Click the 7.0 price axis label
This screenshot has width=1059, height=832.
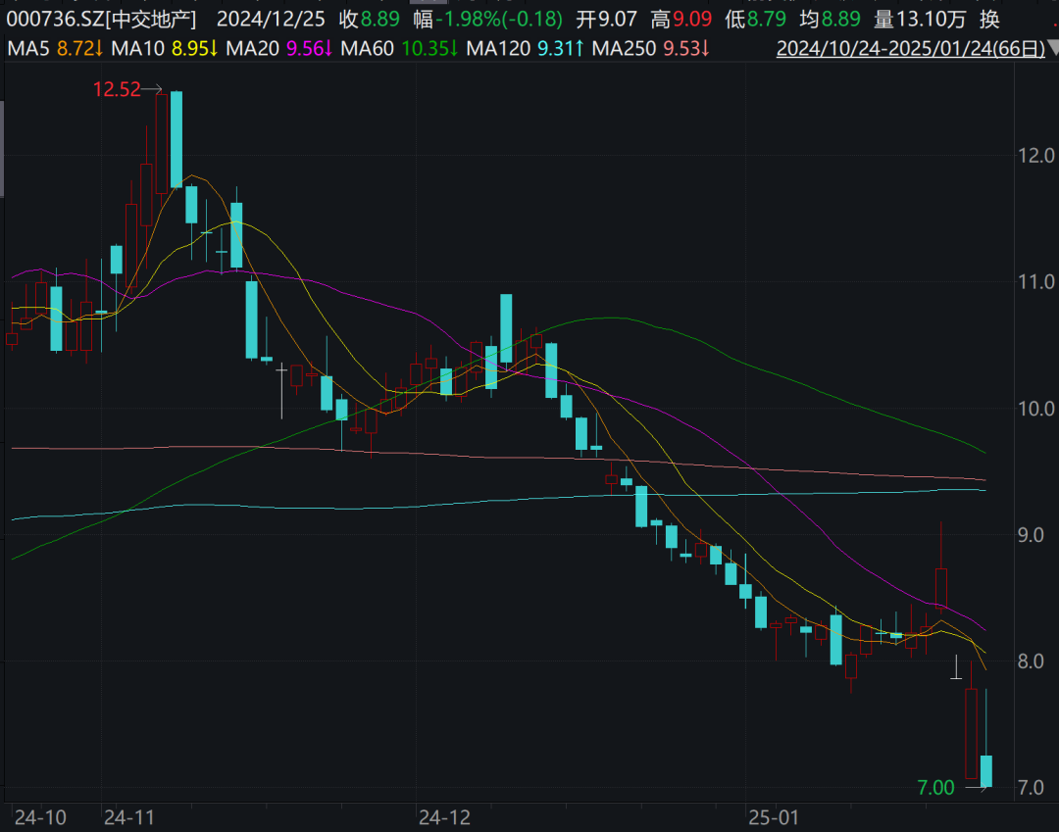tap(1031, 788)
